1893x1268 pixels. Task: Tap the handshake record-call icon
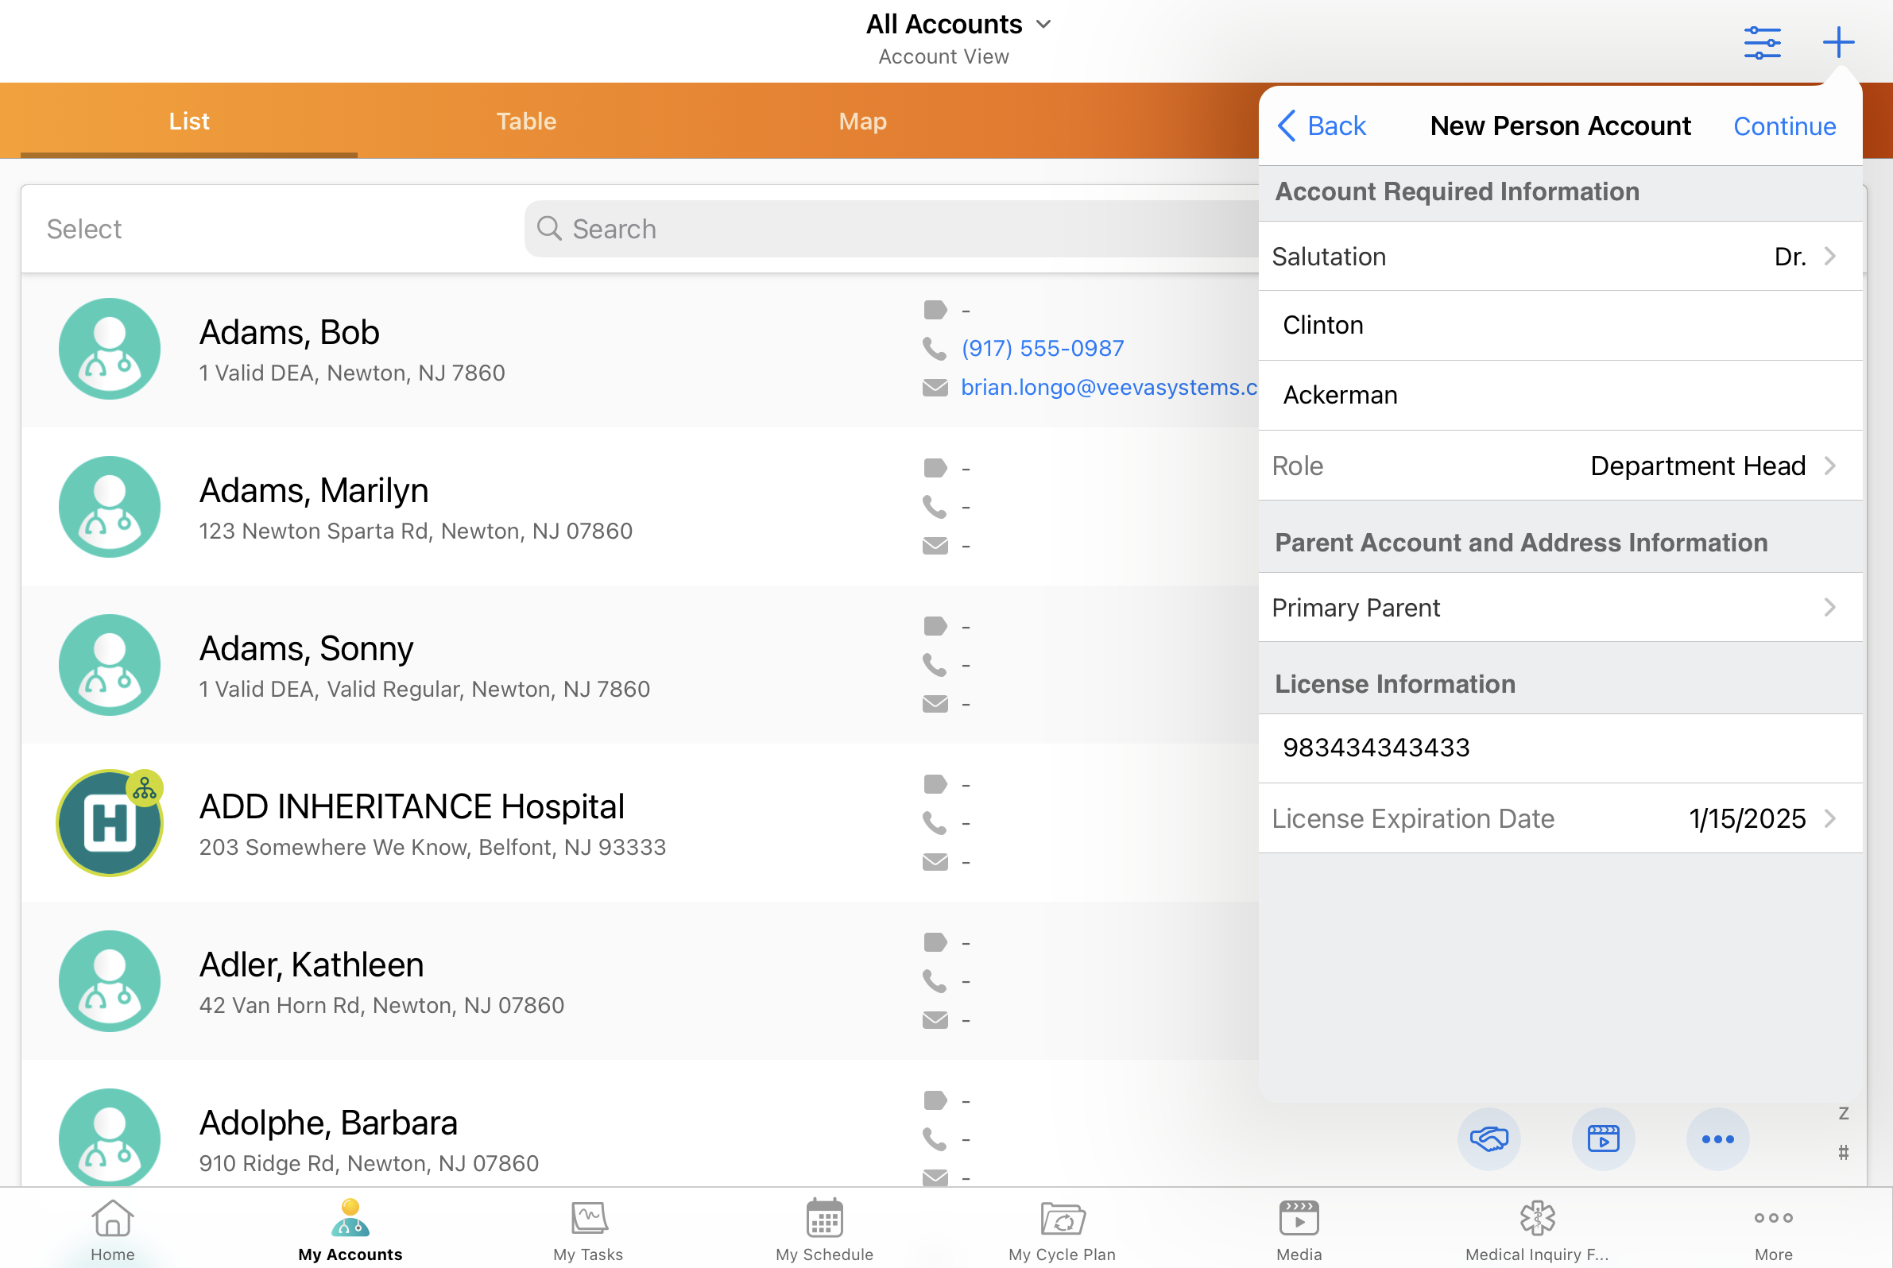pos(1488,1138)
